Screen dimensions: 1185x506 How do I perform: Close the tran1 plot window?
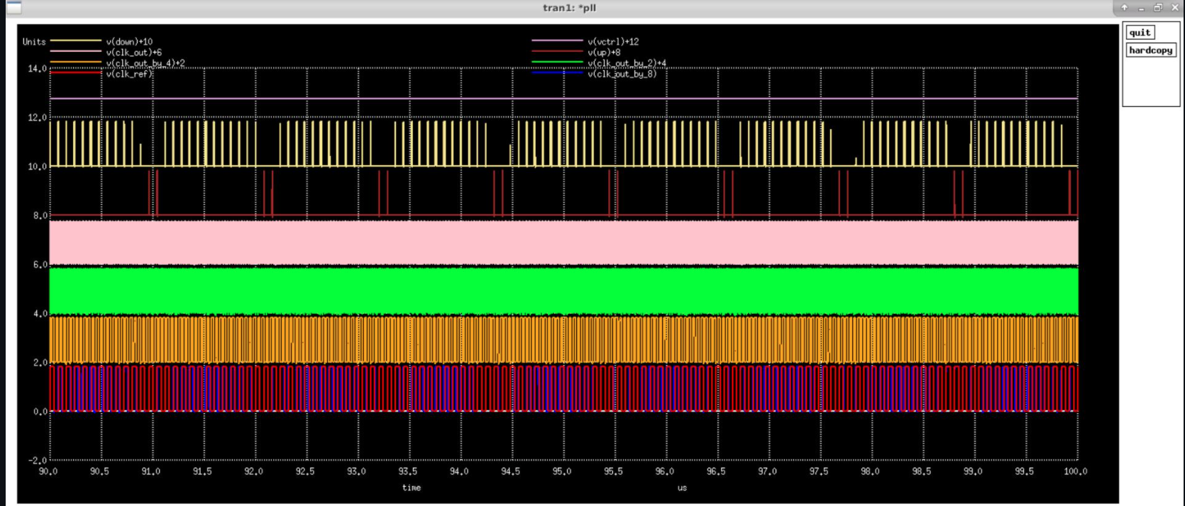pyautogui.click(x=1174, y=8)
